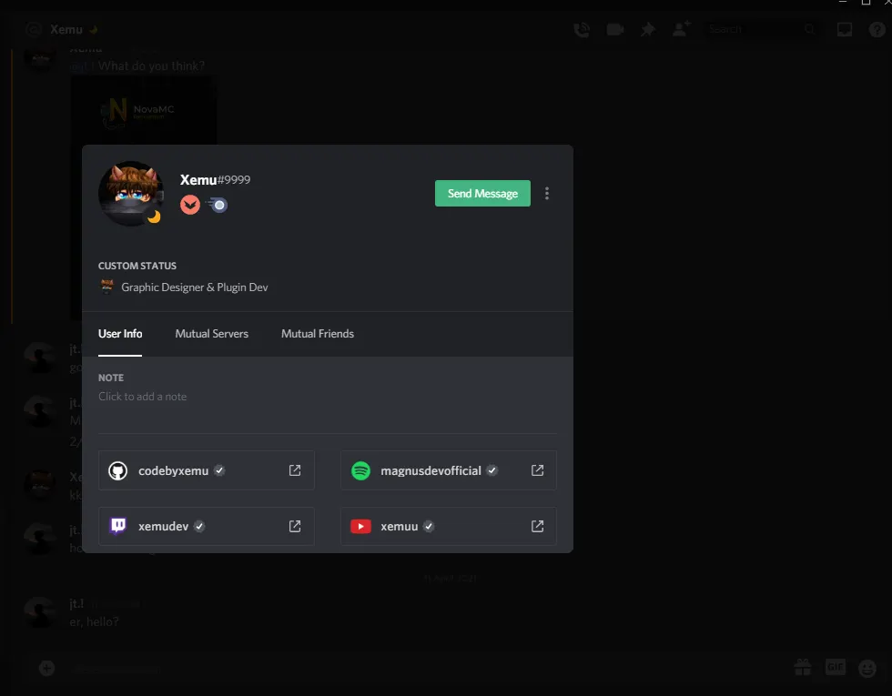Open the Help icon

tap(877, 29)
